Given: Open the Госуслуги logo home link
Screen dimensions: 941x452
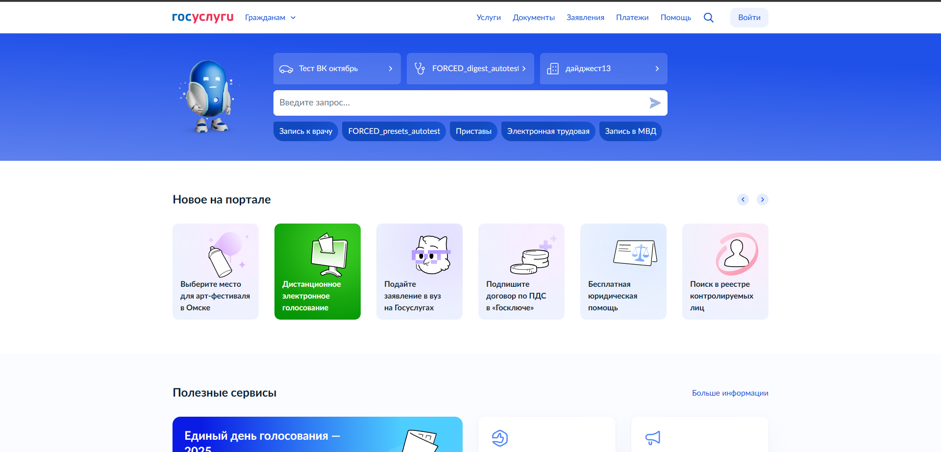Looking at the screenshot, I should click(202, 18).
